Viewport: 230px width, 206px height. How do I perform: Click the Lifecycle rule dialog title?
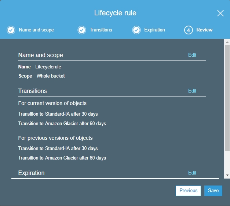[x=115, y=13]
